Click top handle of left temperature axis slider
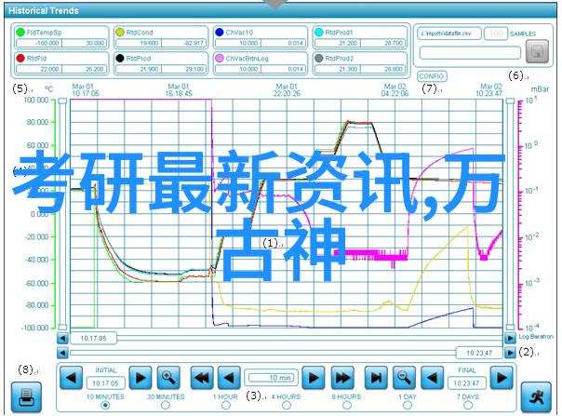Viewport: 562px width, 416px height. pos(62,101)
